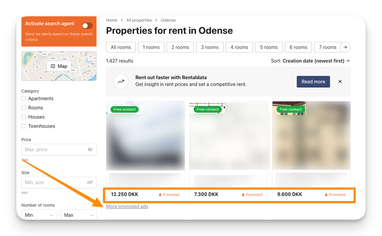Open the 7.300 DKK listing photo
This screenshot has width=382, height=236.
pyautogui.click(x=228, y=136)
